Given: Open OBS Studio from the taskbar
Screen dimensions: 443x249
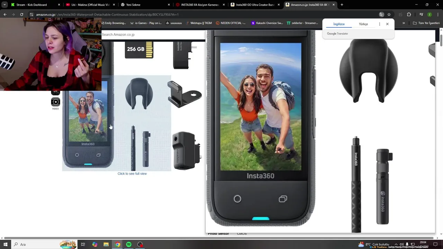Looking at the screenshot, I should pos(140,245).
